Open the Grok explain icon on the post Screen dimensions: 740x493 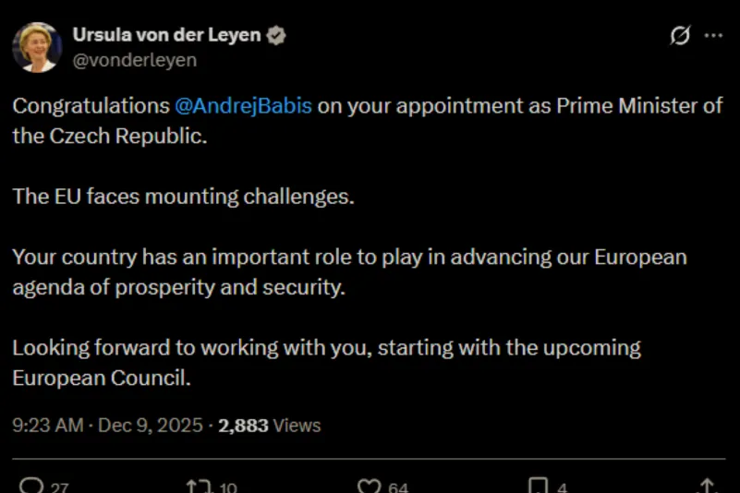680,36
